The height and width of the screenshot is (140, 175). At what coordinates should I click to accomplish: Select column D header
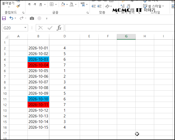coord(65,36)
